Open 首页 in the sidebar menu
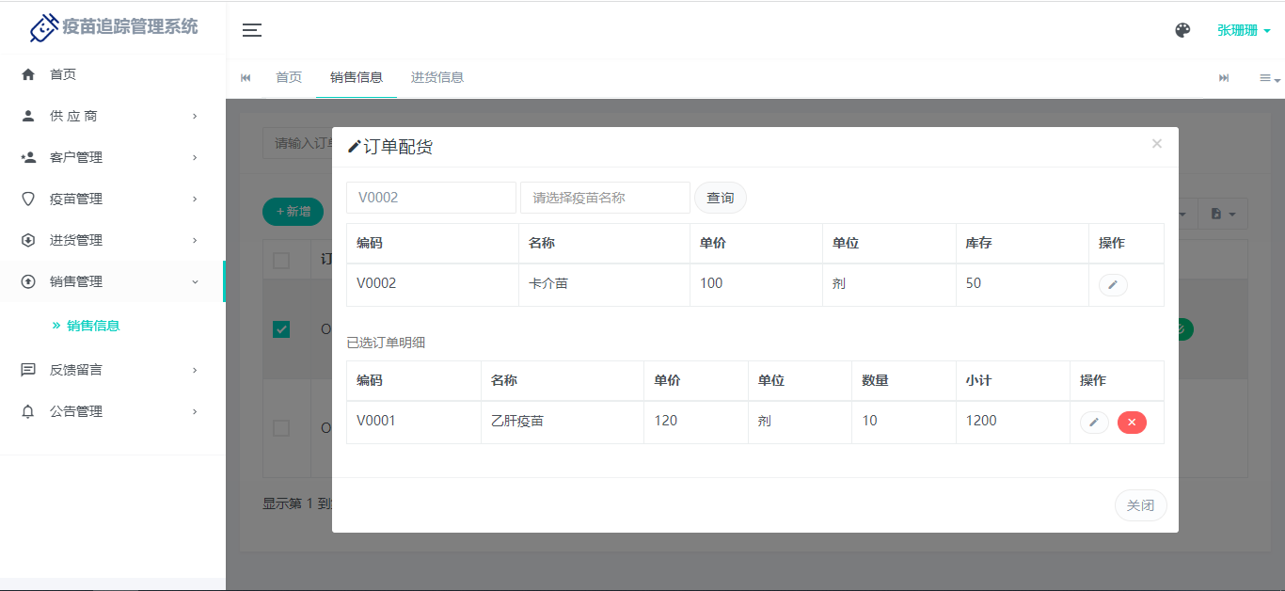Viewport: 1285px width, 591px height. (63, 74)
